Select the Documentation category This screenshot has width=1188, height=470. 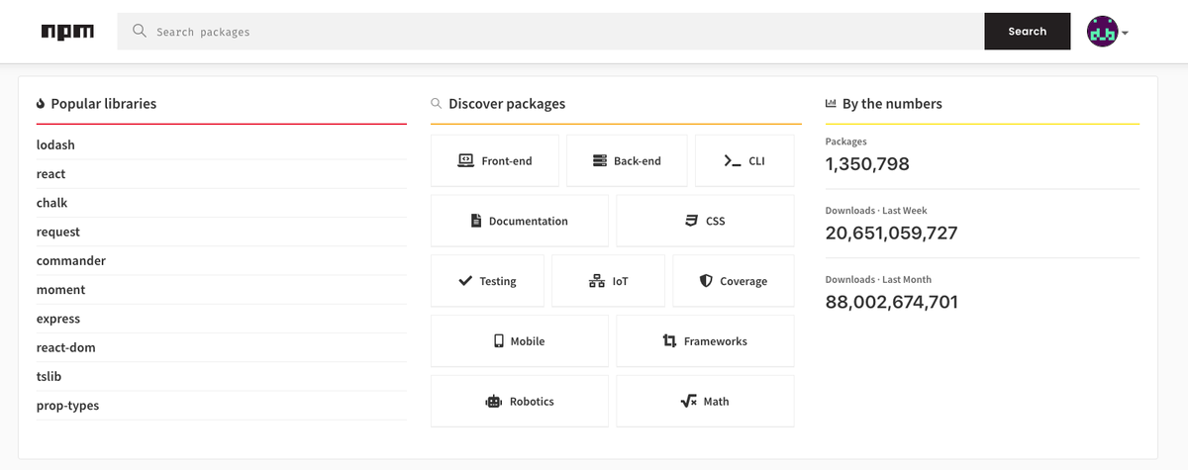click(519, 221)
